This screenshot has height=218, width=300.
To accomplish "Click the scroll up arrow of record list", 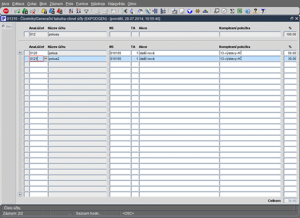I will click(x=20, y=53).
